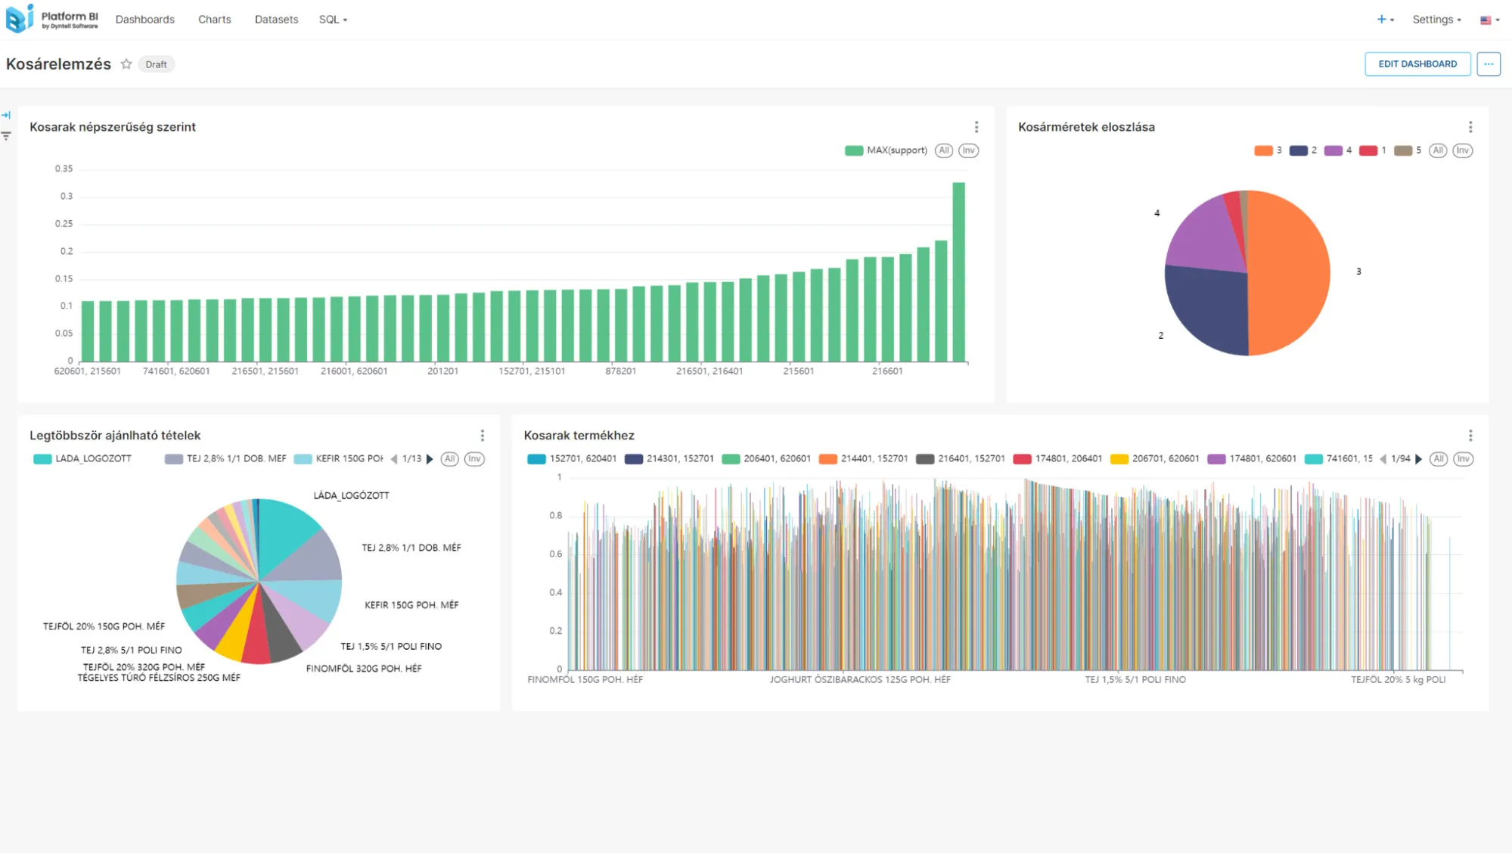Open the Datasets menu item
This screenshot has height=854, width=1512.
coord(276,20)
